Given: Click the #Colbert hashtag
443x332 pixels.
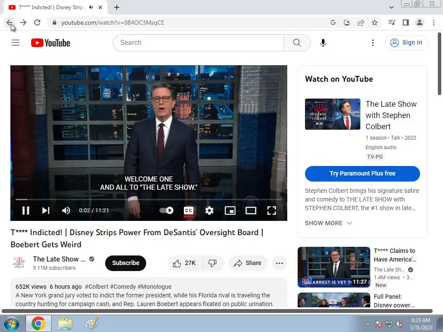Looking at the screenshot, I should (x=96, y=287).
